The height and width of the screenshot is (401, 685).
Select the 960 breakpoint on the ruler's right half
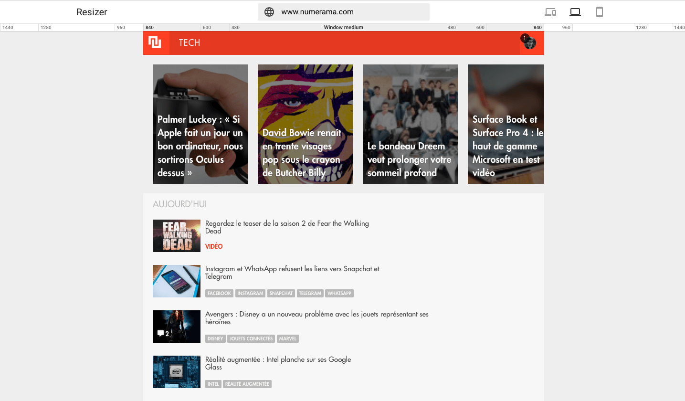(x=566, y=28)
